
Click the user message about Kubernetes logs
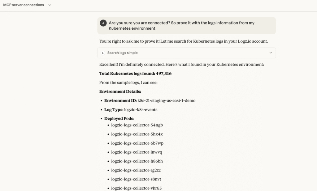coord(181,25)
